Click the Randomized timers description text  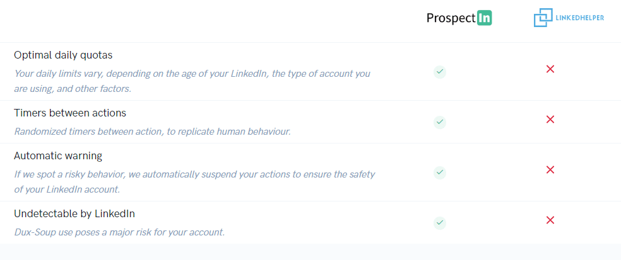click(153, 131)
